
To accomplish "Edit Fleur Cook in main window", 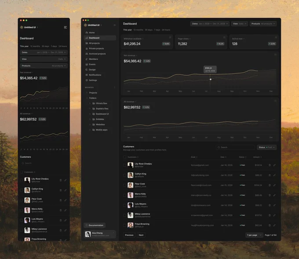I will point(274,185).
